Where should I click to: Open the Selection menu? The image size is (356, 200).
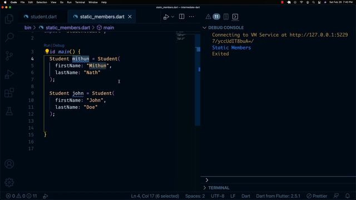tap(42, 2)
